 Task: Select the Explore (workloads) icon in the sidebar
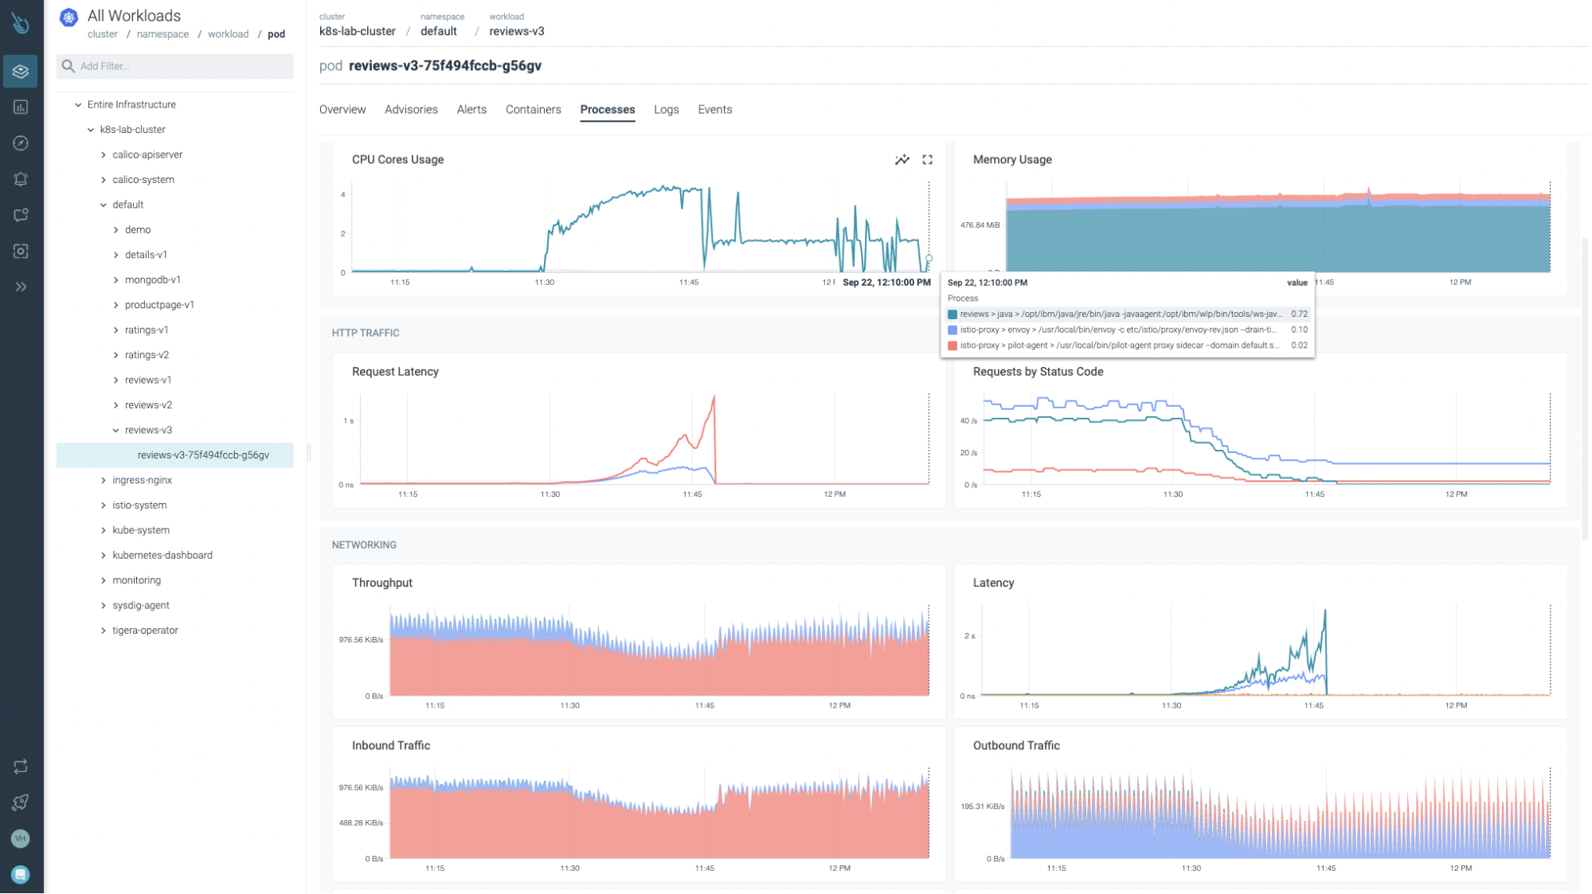point(20,71)
